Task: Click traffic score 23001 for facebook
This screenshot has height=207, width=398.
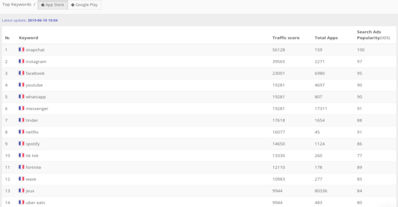Action: coord(278,73)
